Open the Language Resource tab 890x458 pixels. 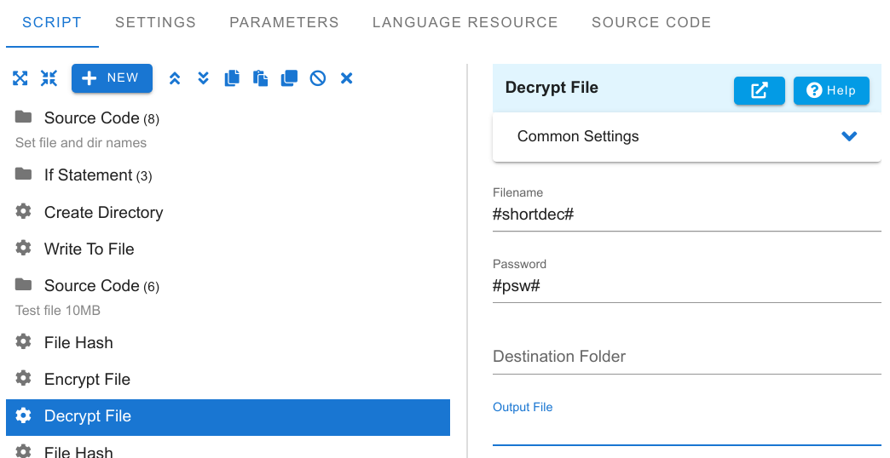click(465, 23)
